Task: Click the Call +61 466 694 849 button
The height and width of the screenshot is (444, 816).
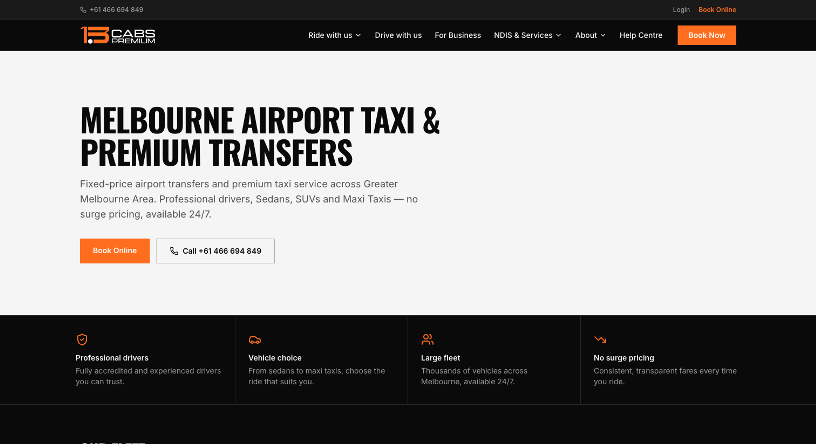Action: click(x=215, y=251)
